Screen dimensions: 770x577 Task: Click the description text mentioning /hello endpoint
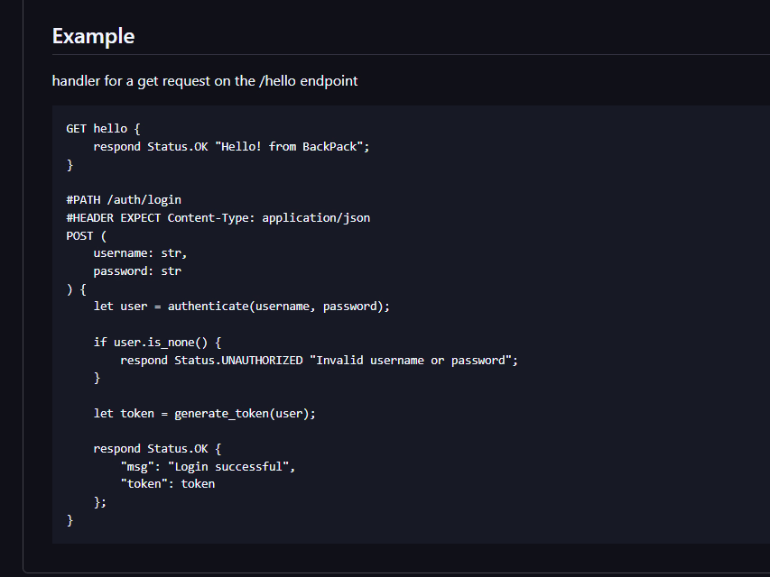click(x=205, y=81)
